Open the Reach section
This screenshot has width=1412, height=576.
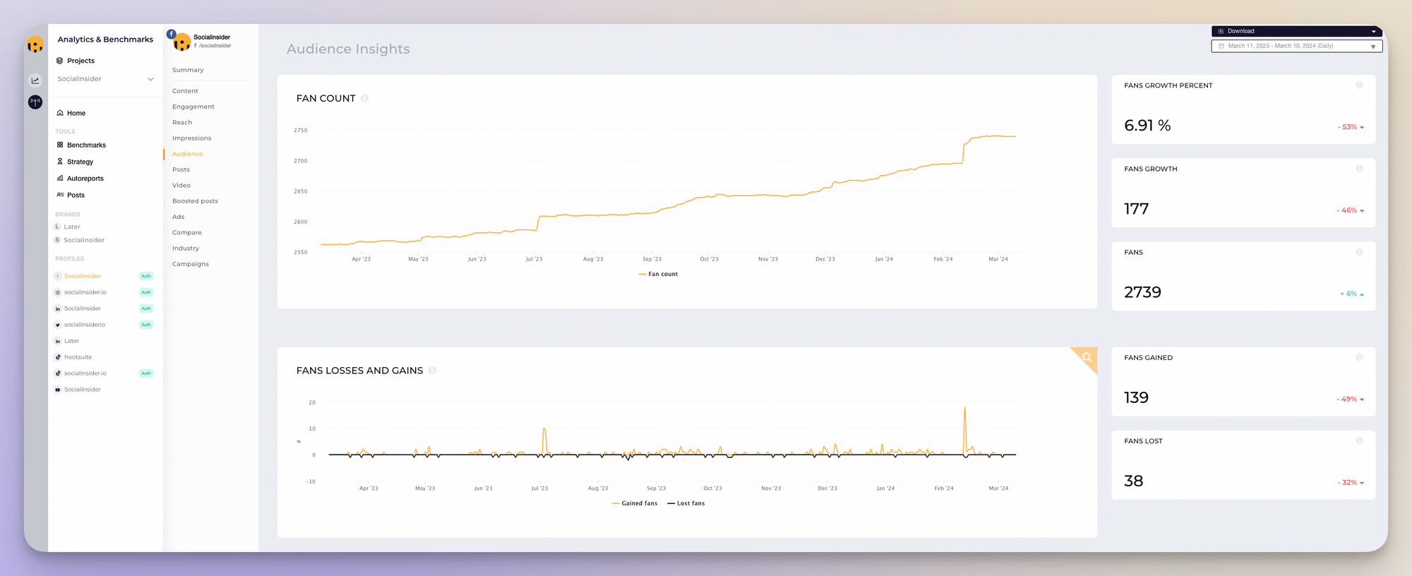point(182,122)
